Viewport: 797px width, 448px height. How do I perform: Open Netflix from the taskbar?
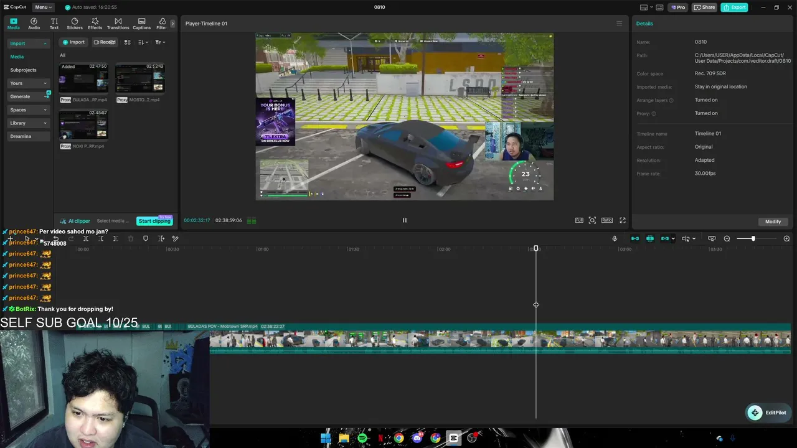coord(380,438)
